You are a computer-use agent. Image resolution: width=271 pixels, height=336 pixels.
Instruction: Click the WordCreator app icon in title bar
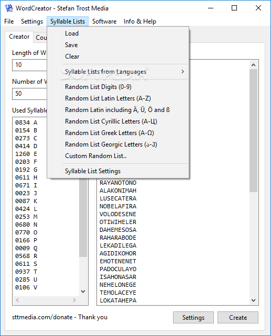point(9,8)
